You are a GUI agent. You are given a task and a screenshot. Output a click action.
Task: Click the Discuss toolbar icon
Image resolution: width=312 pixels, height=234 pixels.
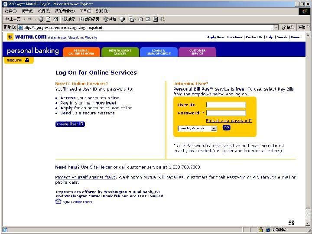coord(156,19)
